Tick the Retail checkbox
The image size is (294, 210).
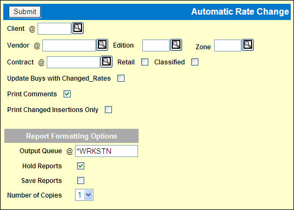pyautogui.click(x=145, y=62)
